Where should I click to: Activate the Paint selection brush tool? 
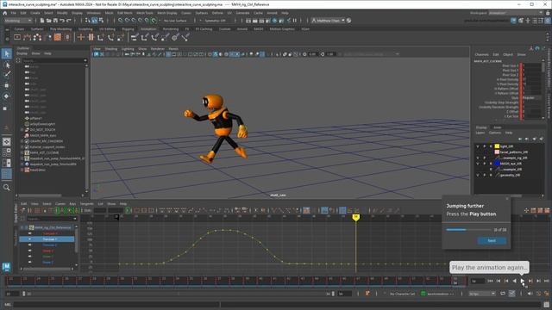tap(7, 74)
